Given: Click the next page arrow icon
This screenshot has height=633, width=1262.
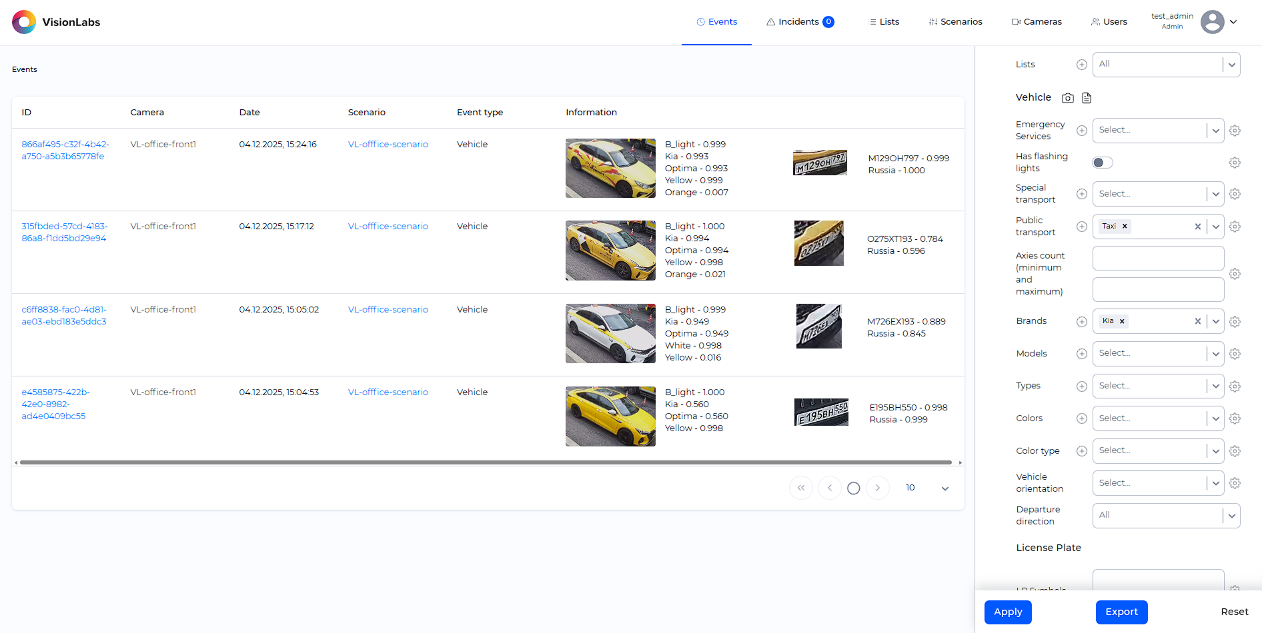Looking at the screenshot, I should [878, 488].
